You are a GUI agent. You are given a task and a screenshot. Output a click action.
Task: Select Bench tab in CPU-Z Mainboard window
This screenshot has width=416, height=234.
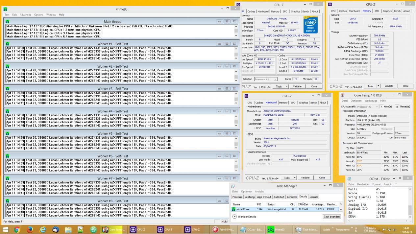point(313,103)
